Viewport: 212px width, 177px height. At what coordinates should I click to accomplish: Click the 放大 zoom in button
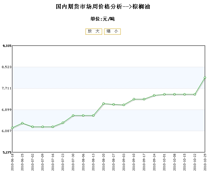93,31
